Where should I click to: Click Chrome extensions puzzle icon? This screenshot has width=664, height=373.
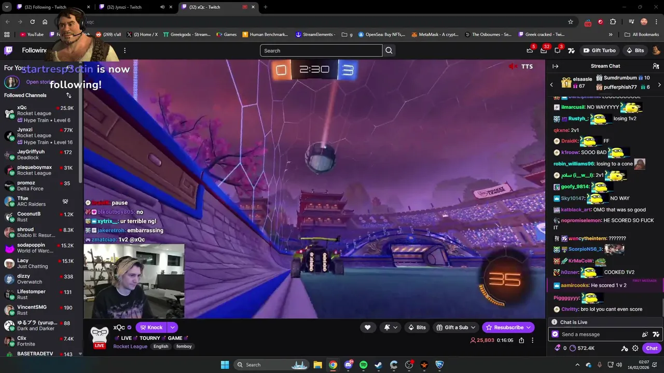click(x=613, y=22)
